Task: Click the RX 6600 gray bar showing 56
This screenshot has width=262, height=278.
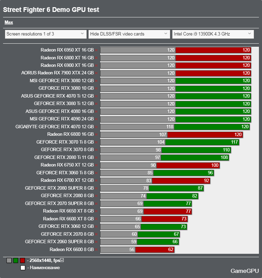Action: [x=118, y=249]
